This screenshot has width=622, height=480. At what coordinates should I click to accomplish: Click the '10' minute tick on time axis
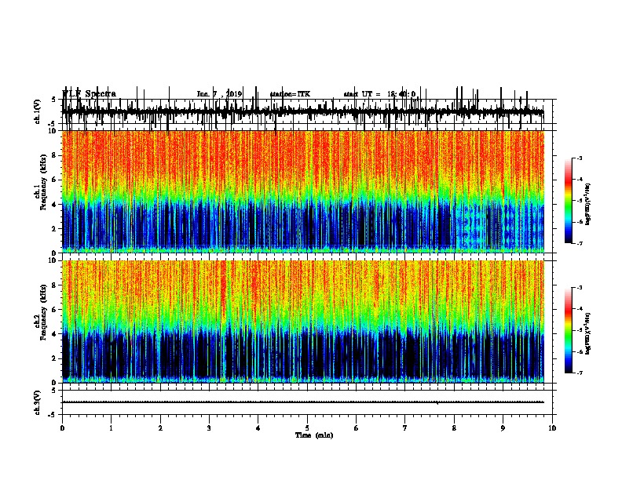click(552, 428)
